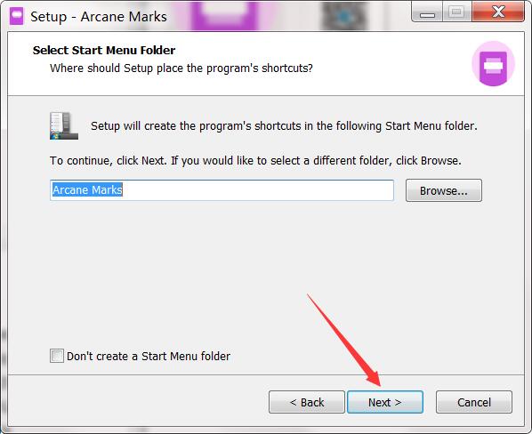Click the "Setup will create the program's shortcuts" text

coord(284,126)
